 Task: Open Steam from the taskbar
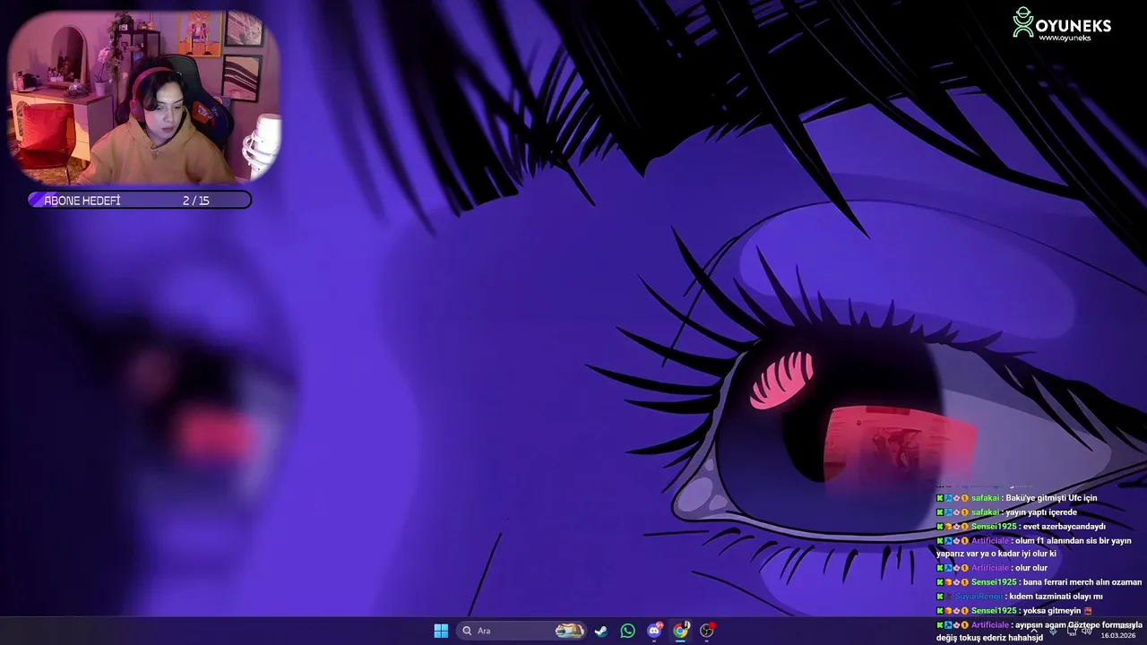(x=601, y=631)
